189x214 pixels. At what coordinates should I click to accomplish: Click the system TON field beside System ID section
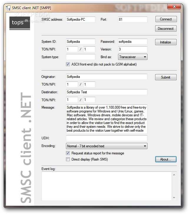click(72, 49)
